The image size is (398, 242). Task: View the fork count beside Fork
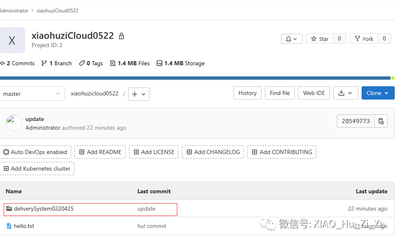pyautogui.click(x=384, y=39)
